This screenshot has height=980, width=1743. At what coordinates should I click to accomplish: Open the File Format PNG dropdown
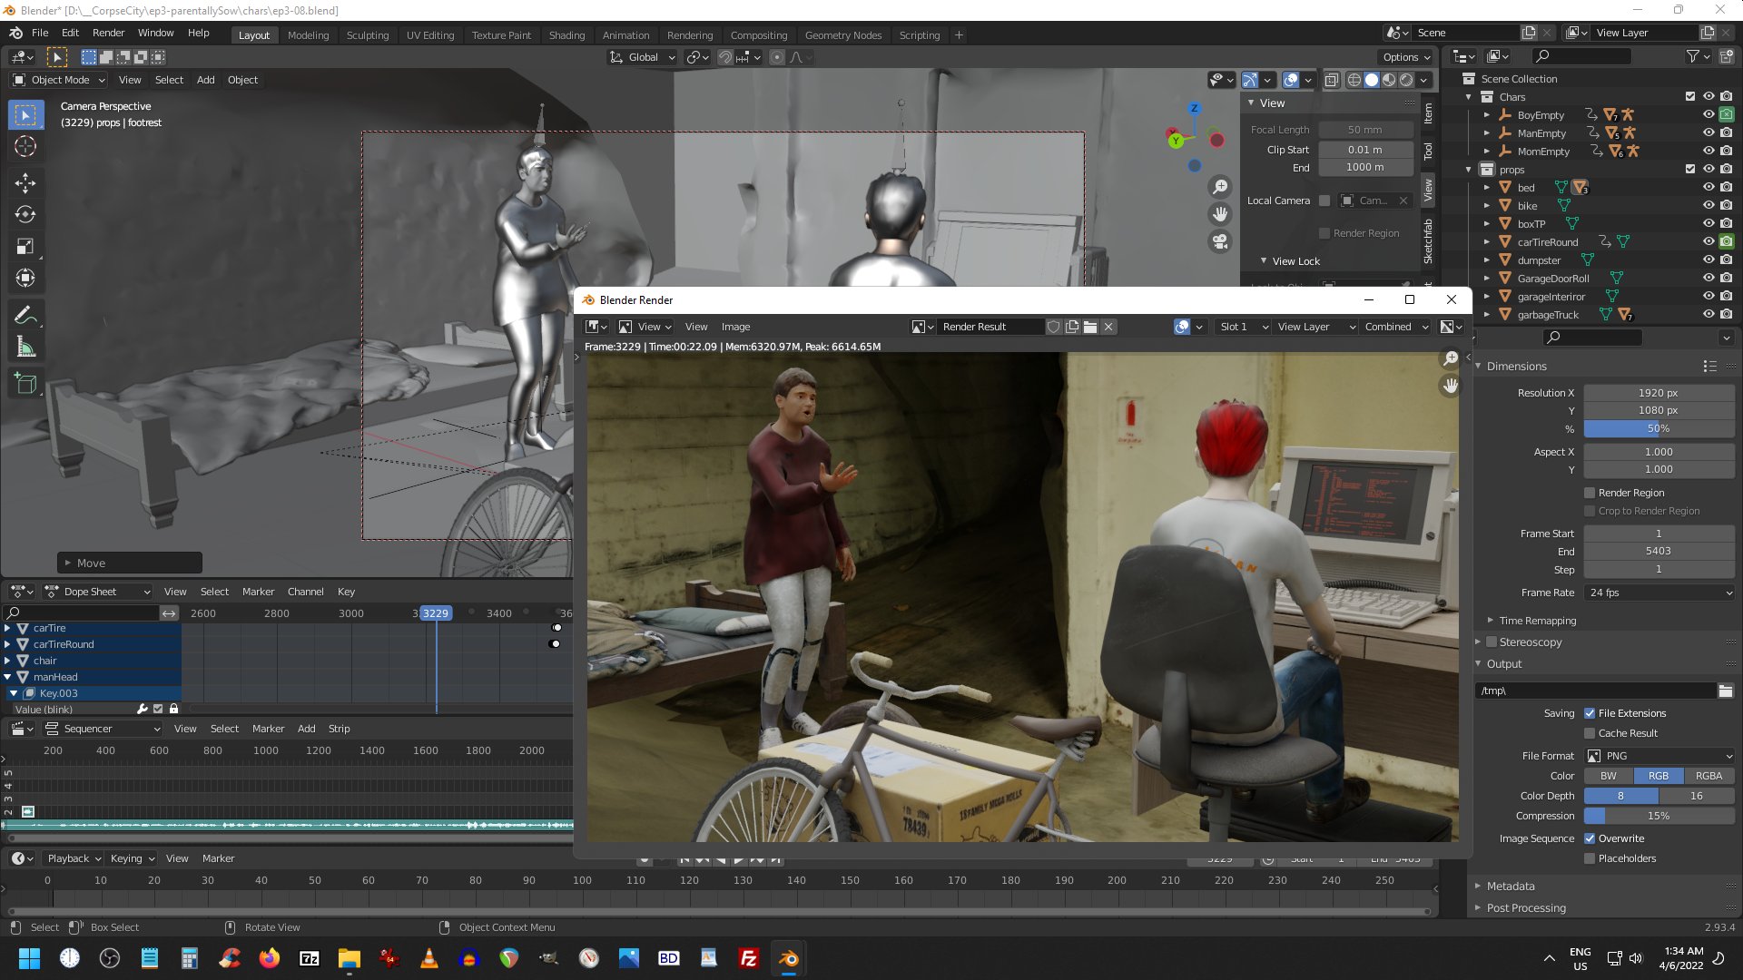1659,756
